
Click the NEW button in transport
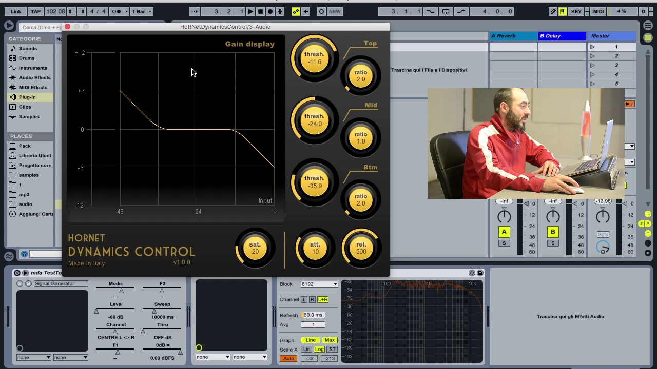pyautogui.click(x=335, y=11)
